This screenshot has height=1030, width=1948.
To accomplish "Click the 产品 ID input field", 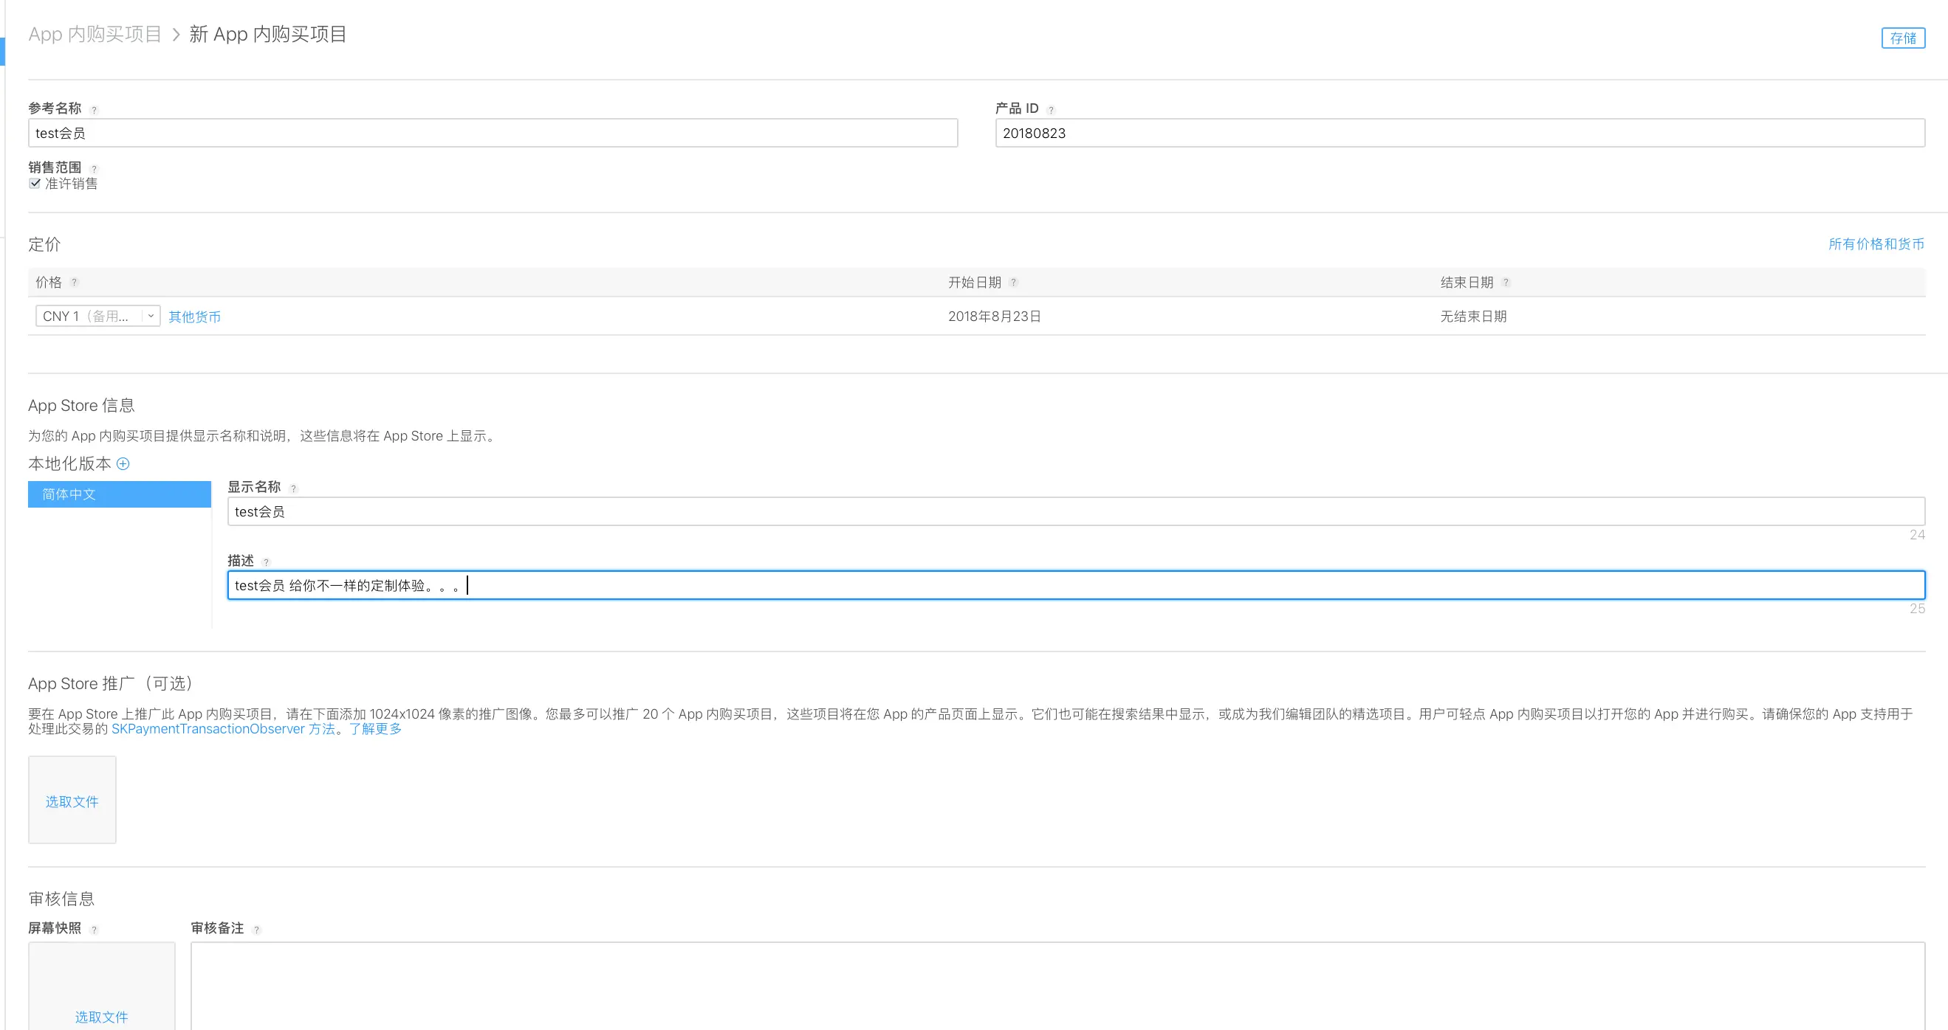I will [1459, 133].
